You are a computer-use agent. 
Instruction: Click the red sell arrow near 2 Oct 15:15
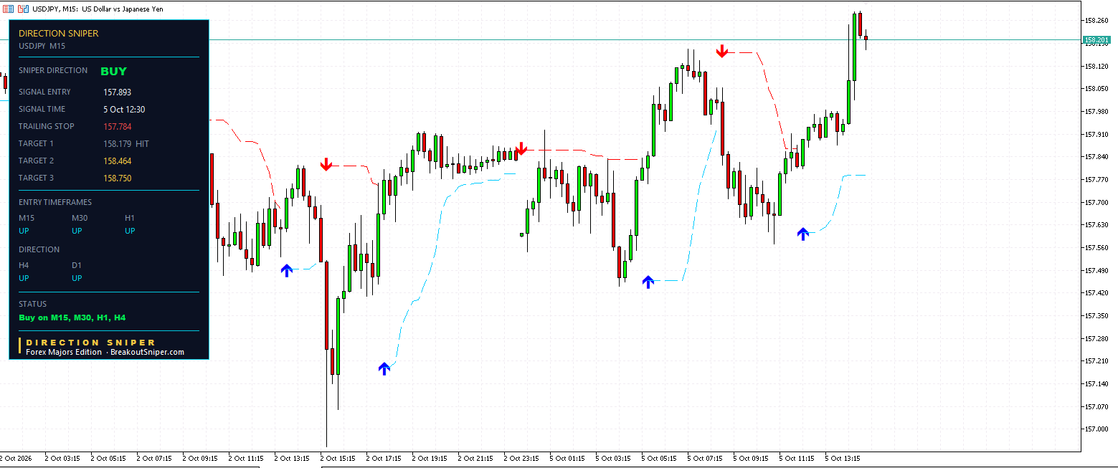(x=326, y=164)
